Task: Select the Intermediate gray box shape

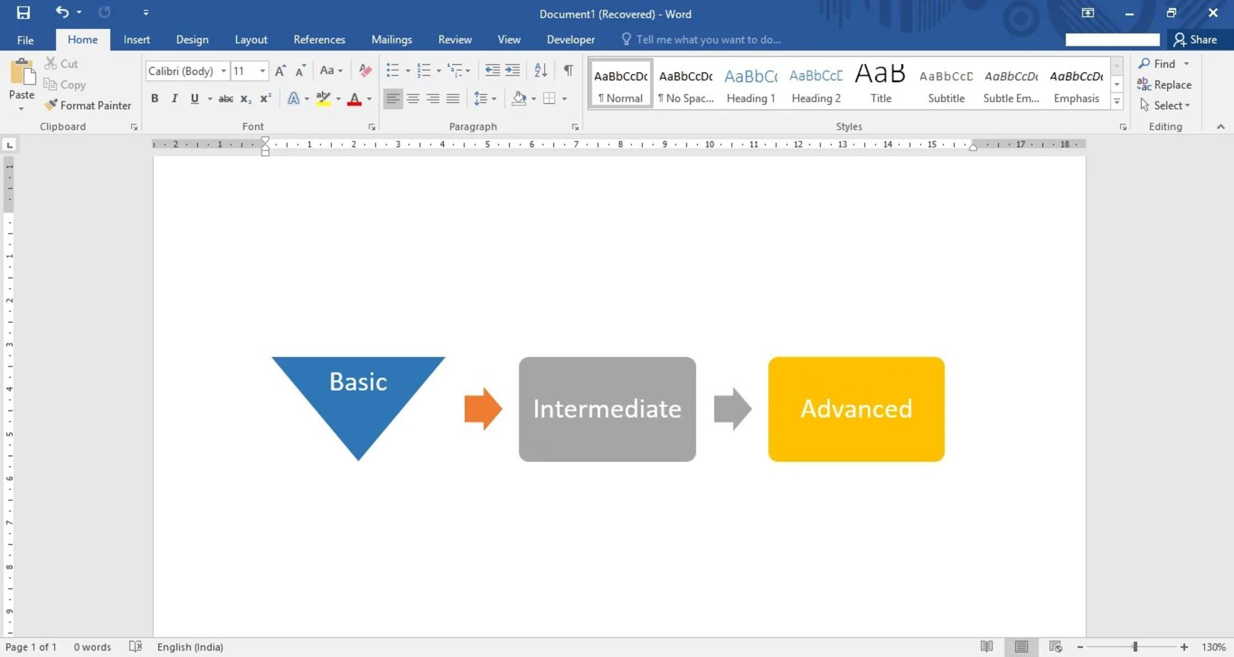Action: 607,409
